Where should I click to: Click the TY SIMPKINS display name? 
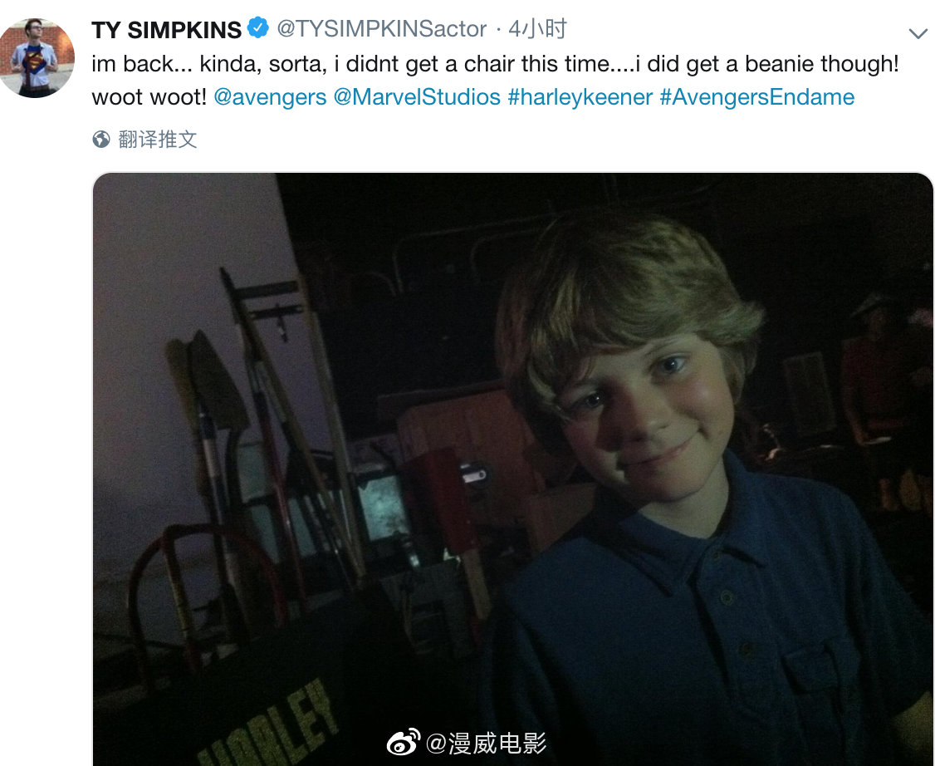(166, 30)
